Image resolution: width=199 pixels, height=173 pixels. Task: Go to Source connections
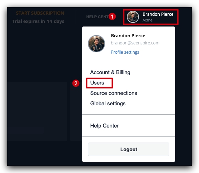[x=114, y=93]
